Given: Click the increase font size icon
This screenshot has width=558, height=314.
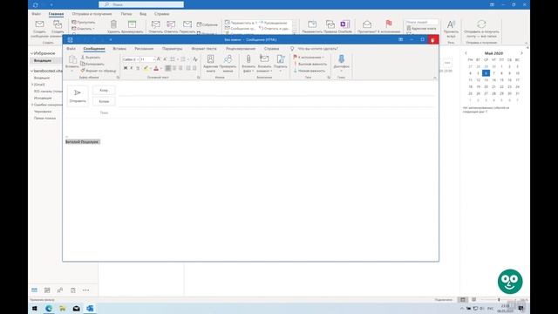Looking at the screenshot, I should coord(159,59).
